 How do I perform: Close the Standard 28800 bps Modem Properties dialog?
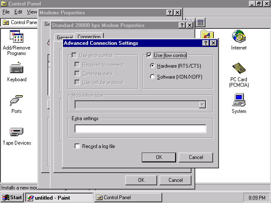pyautogui.click(x=190, y=25)
